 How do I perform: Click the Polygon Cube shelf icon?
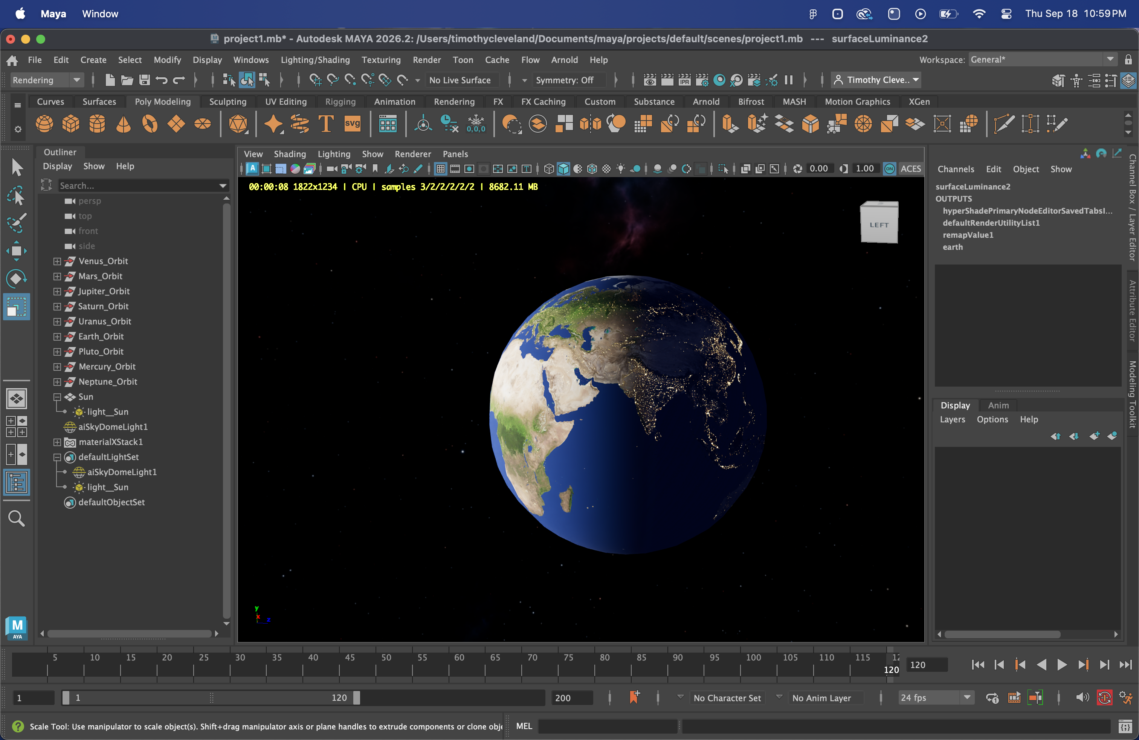tap(70, 124)
